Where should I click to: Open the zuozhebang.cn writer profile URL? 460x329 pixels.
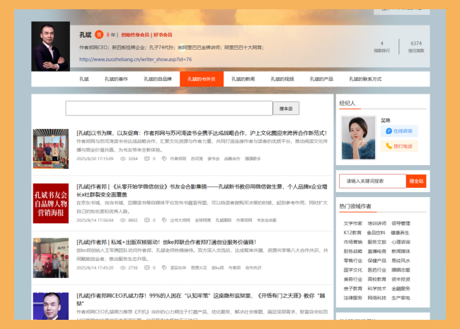coord(135,60)
